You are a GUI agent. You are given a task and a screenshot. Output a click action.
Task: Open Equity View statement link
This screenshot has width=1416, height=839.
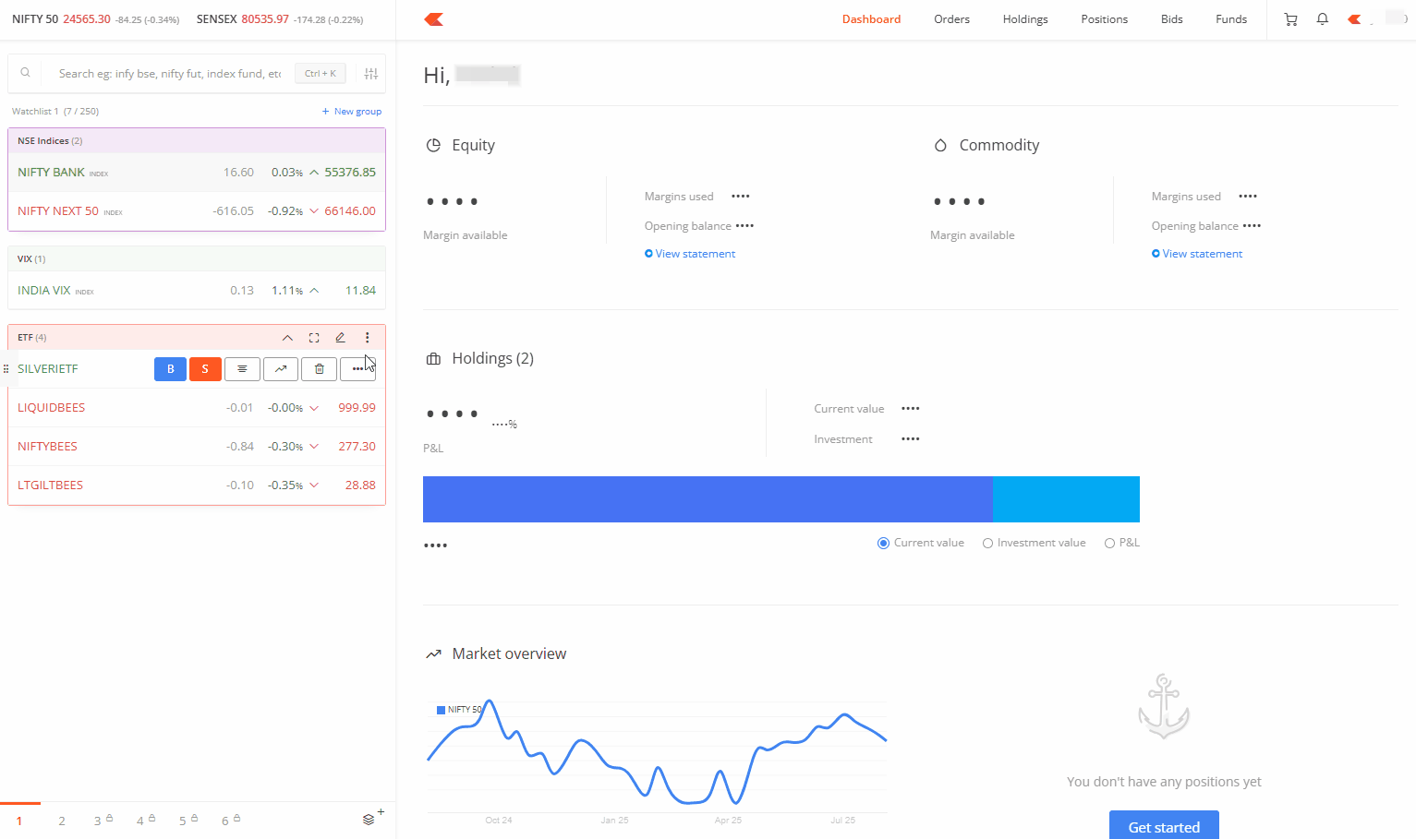point(695,254)
